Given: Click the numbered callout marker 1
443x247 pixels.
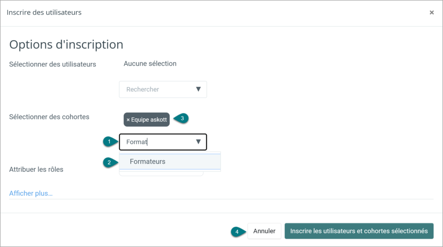Looking at the screenshot, I should tap(110, 142).
